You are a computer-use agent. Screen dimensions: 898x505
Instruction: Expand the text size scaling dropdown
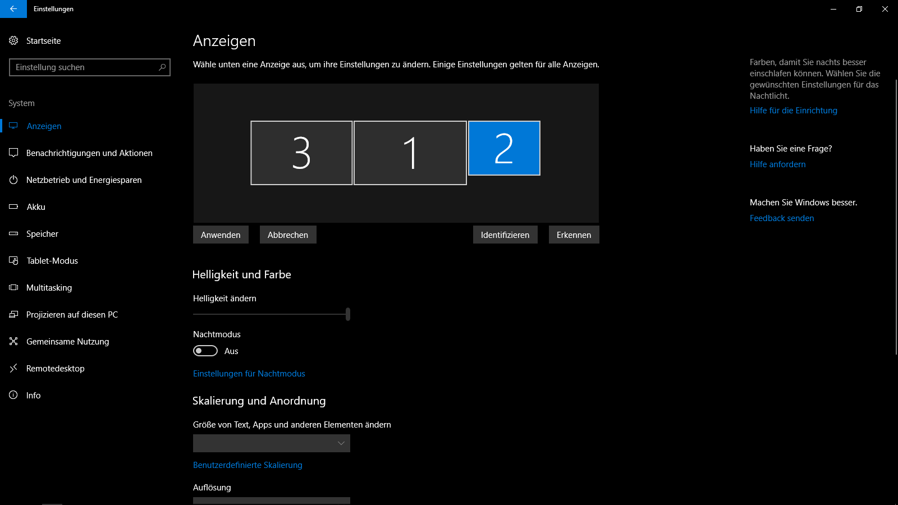pos(272,443)
